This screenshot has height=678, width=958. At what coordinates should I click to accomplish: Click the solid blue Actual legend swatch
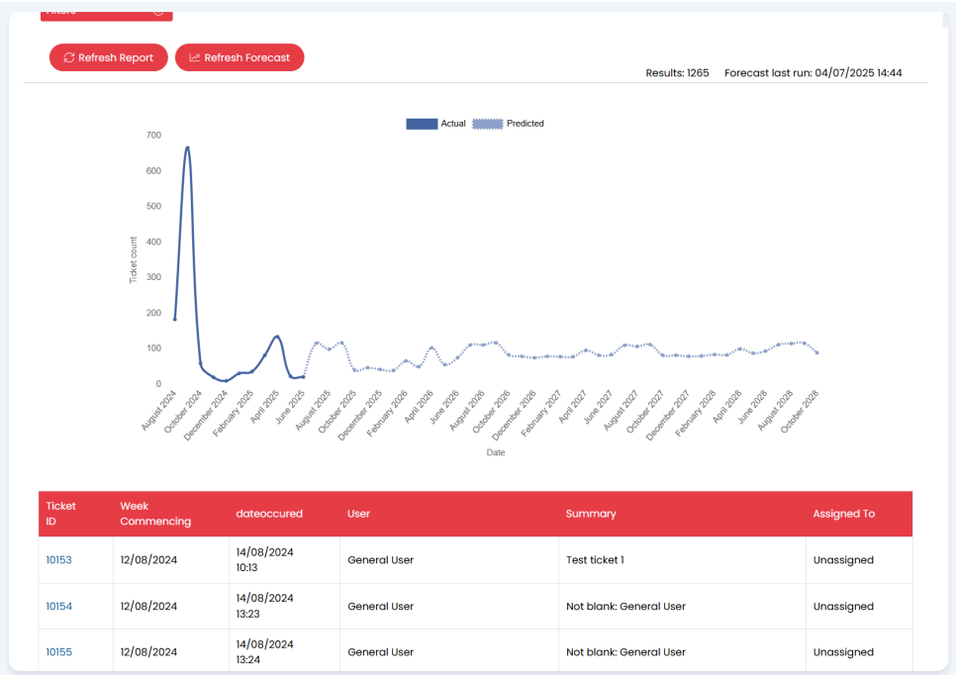coord(422,124)
